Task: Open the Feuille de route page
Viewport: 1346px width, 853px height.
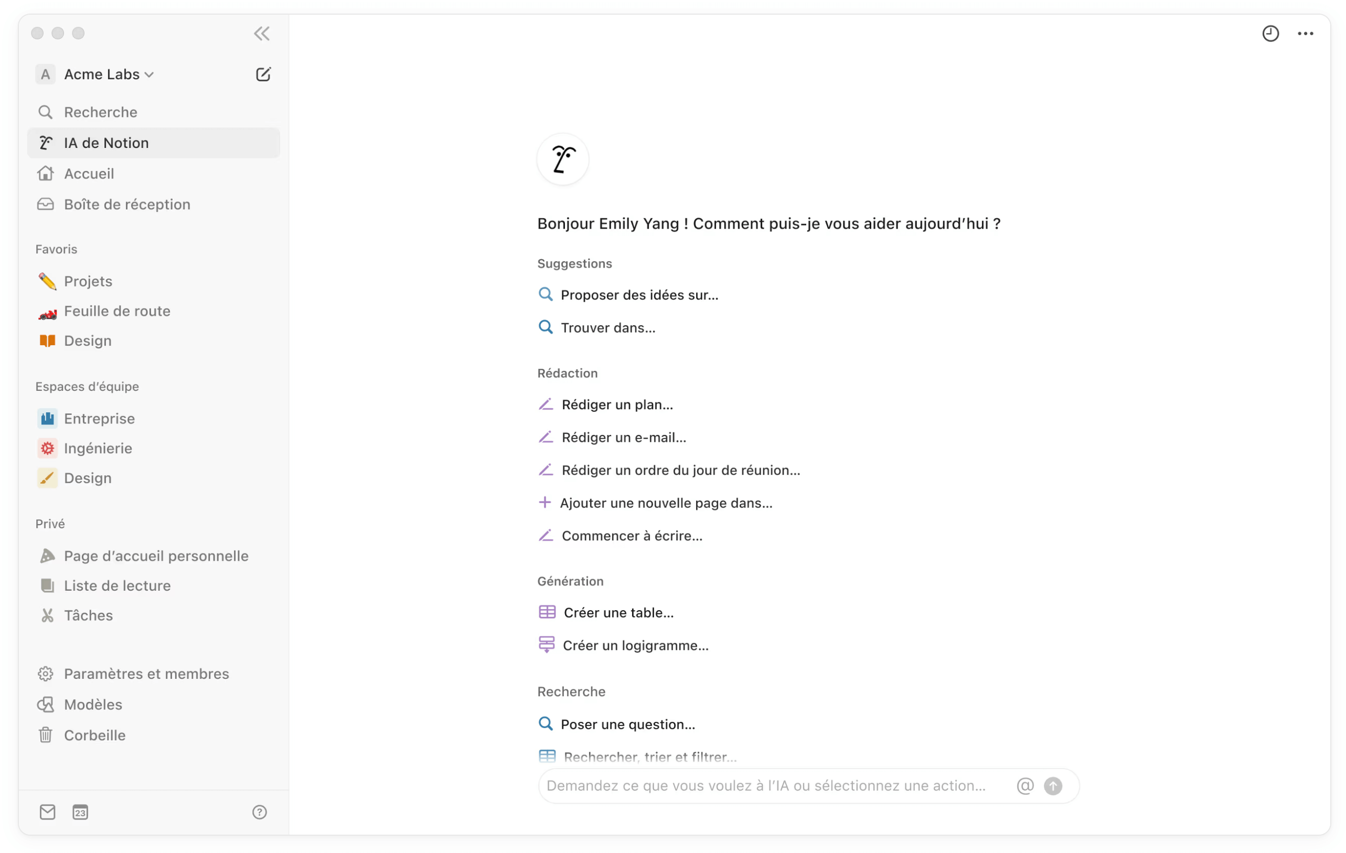Action: pos(117,311)
